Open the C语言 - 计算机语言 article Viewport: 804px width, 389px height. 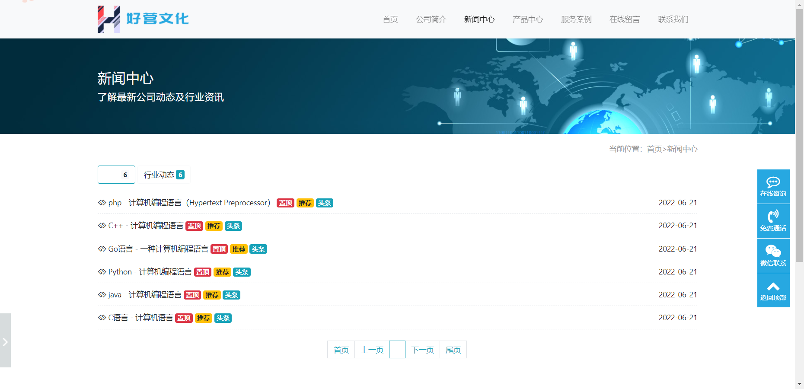pos(140,318)
